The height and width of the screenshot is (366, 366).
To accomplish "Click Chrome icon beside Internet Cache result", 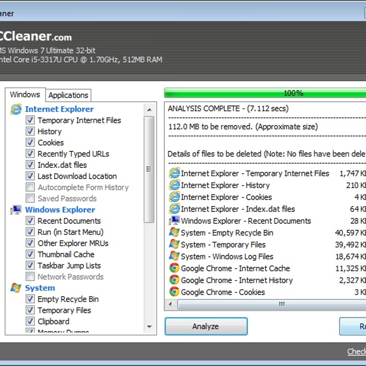I will 174,268.
